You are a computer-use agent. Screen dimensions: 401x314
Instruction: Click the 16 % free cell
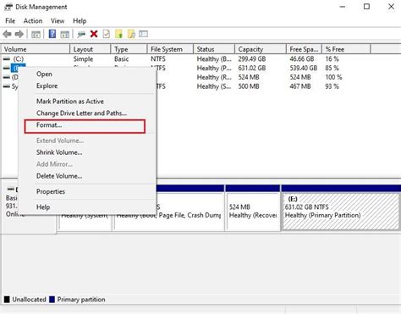click(x=332, y=59)
